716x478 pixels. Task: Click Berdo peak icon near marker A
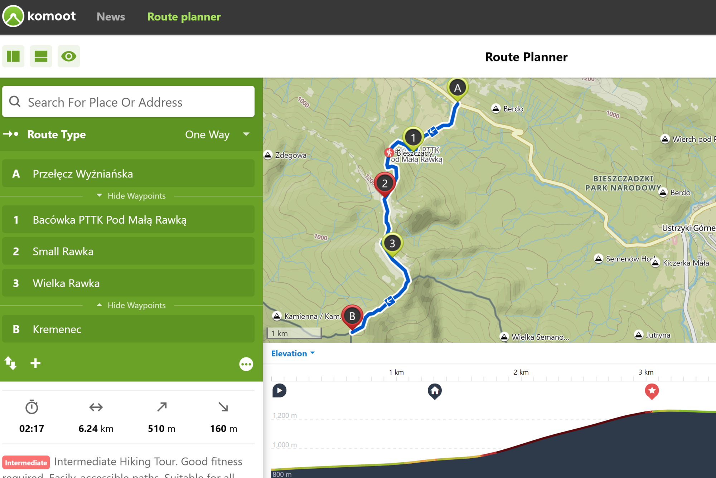click(496, 108)
